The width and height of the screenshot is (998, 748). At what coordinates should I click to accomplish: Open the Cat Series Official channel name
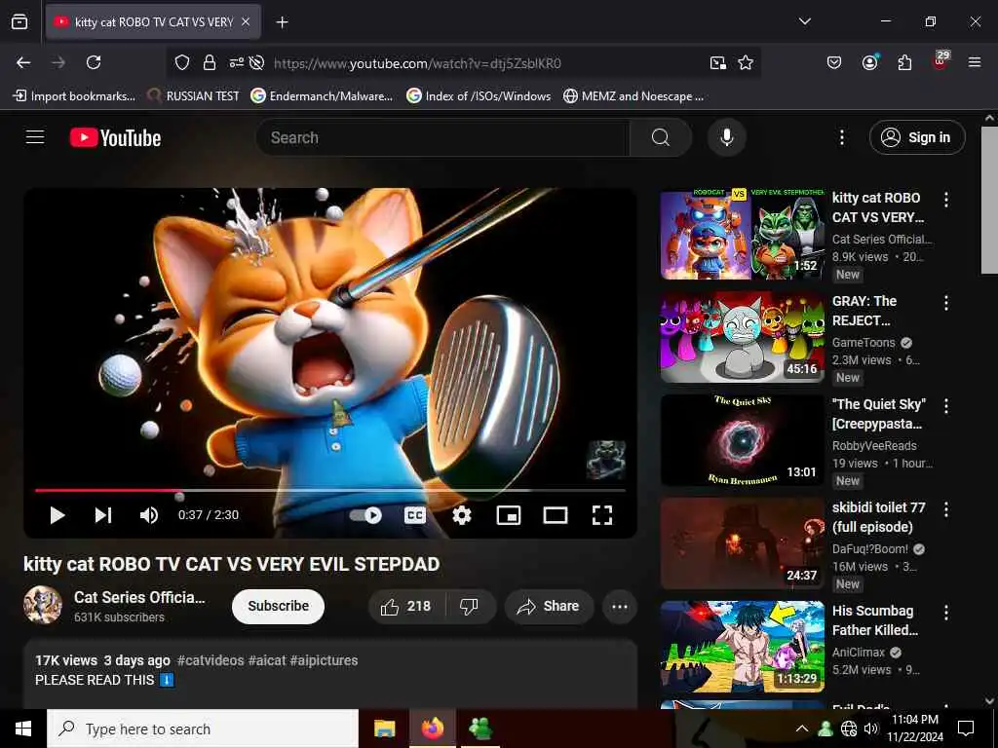139,597
